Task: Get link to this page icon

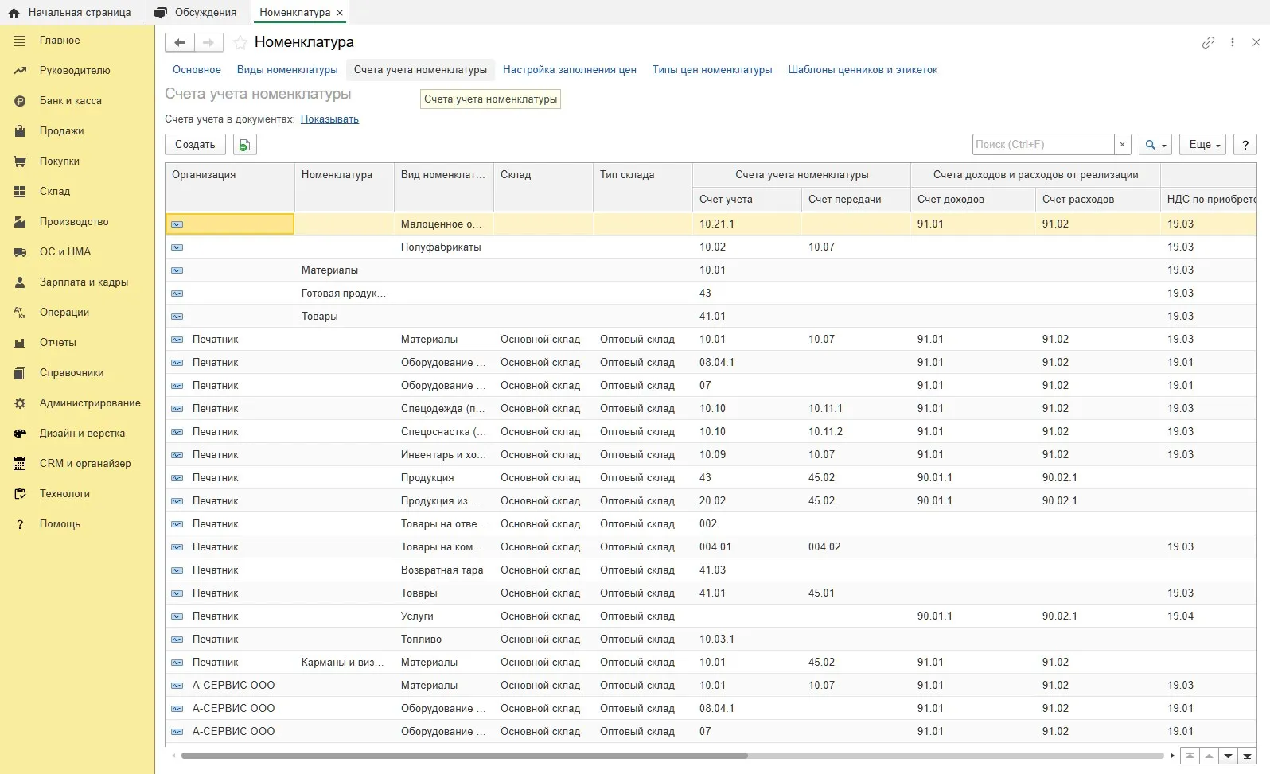Action: (x=1208, y=42)
